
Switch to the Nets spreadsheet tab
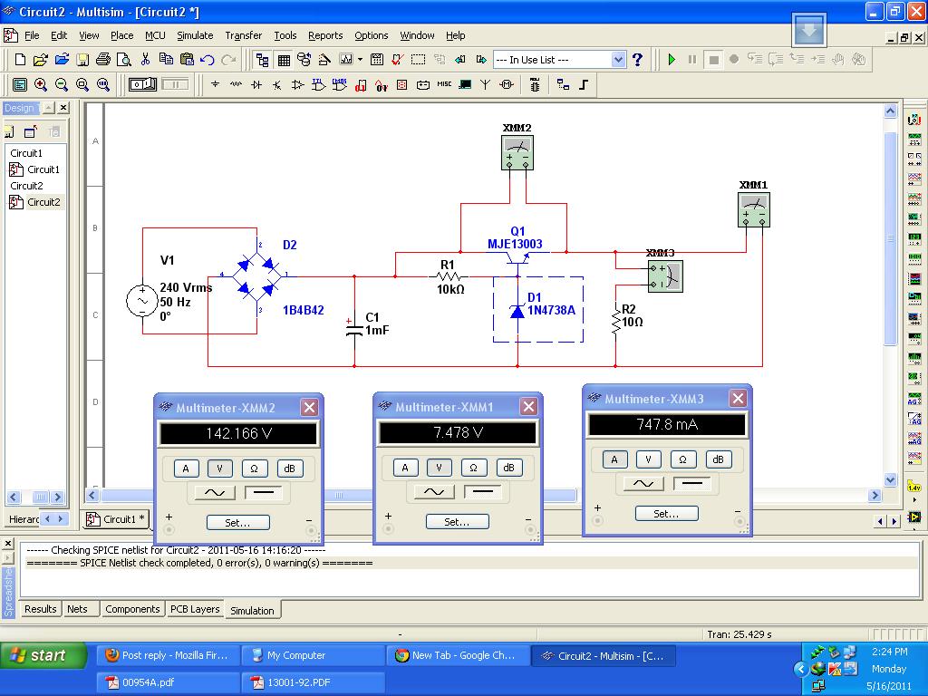77,609
